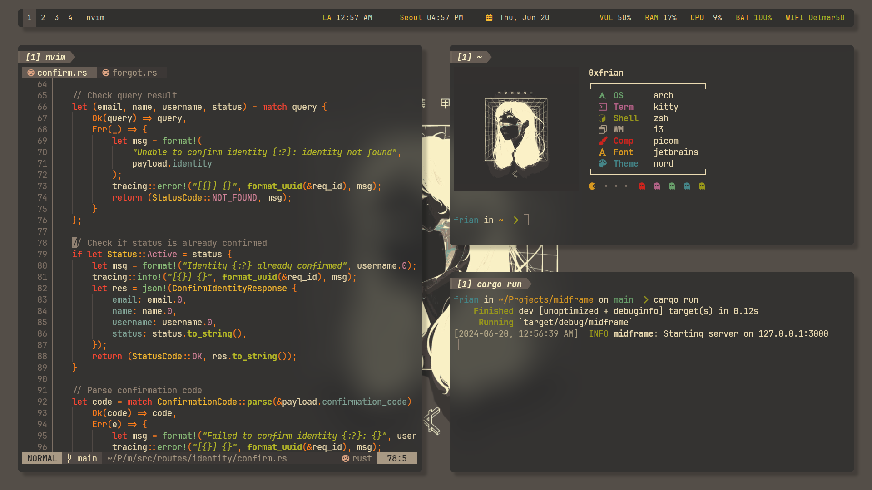
Task: Click the red ghost color swatch
Action: point(642,186)
